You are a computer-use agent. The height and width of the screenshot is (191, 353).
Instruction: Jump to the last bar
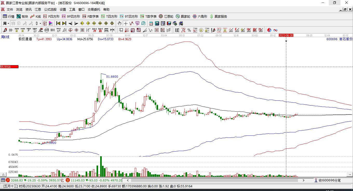point(64,23)
